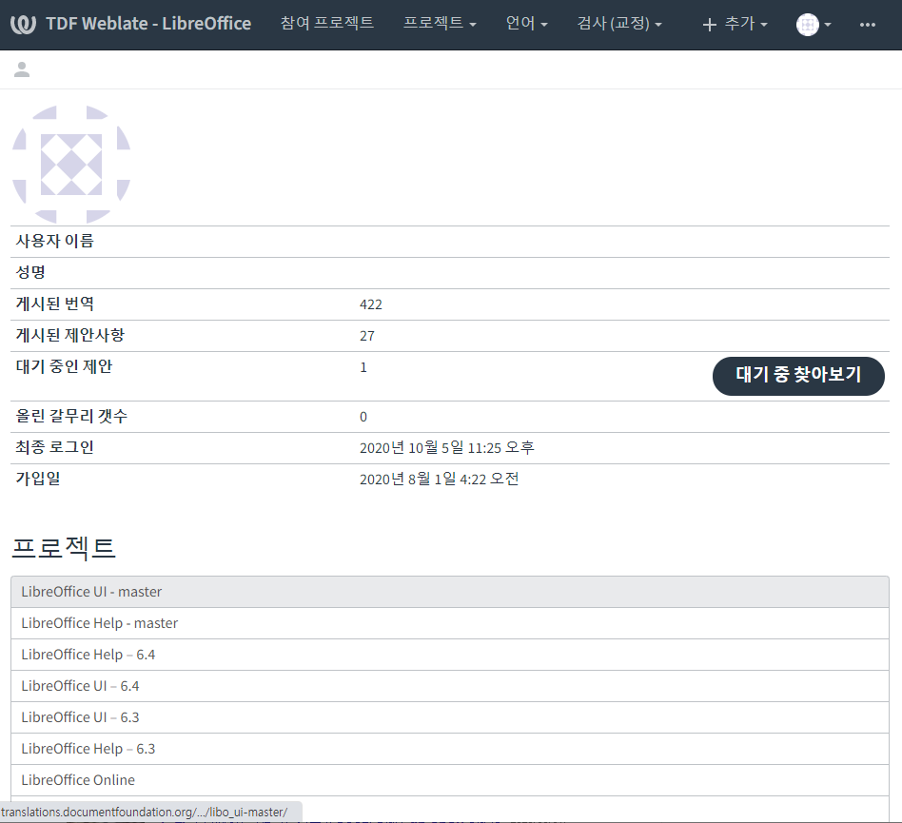The height and width of the screenshot is (823, 902).
Task: Click the 올린 갈무리 갯수 value 0
Action: [363, 417]
